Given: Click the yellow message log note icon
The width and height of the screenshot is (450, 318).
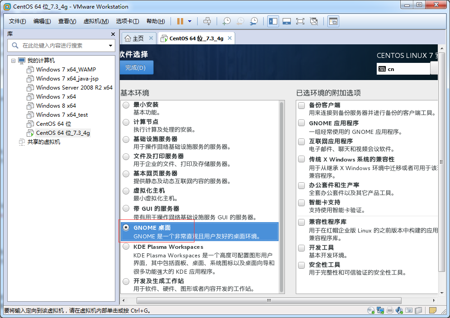Looking at the screenshot, I should click(x=433, y=310).
